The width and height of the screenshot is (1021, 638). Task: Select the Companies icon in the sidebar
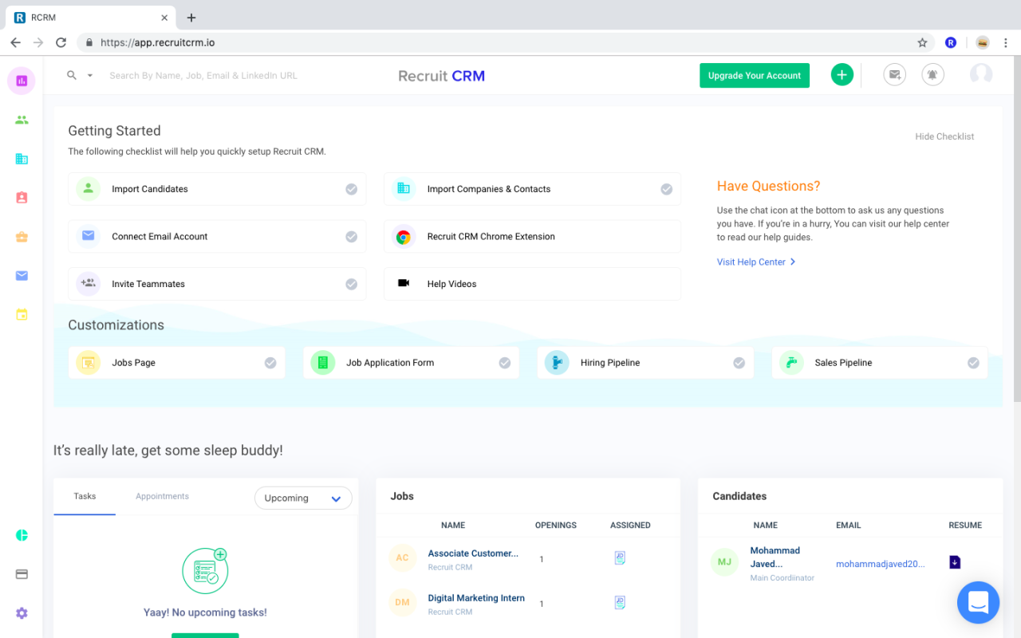(x=21, y=158)
